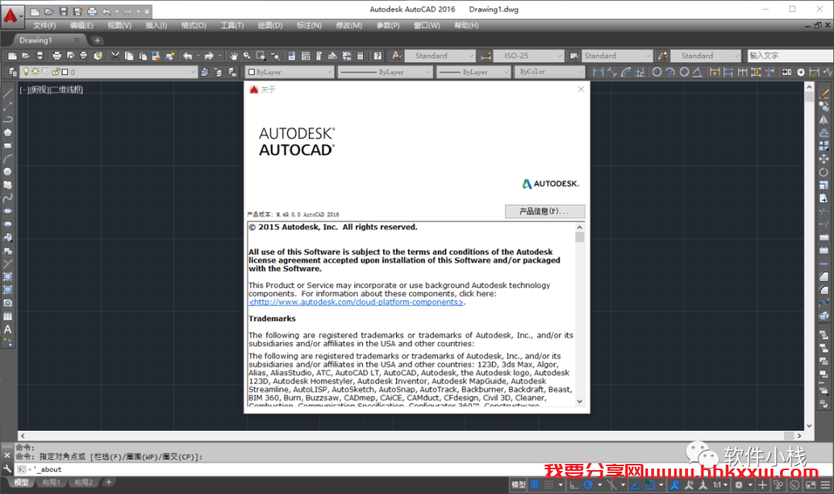This screenshot has width=834, height=494.
Task: Open the layer 0 dropdown list
Action: 194,72
